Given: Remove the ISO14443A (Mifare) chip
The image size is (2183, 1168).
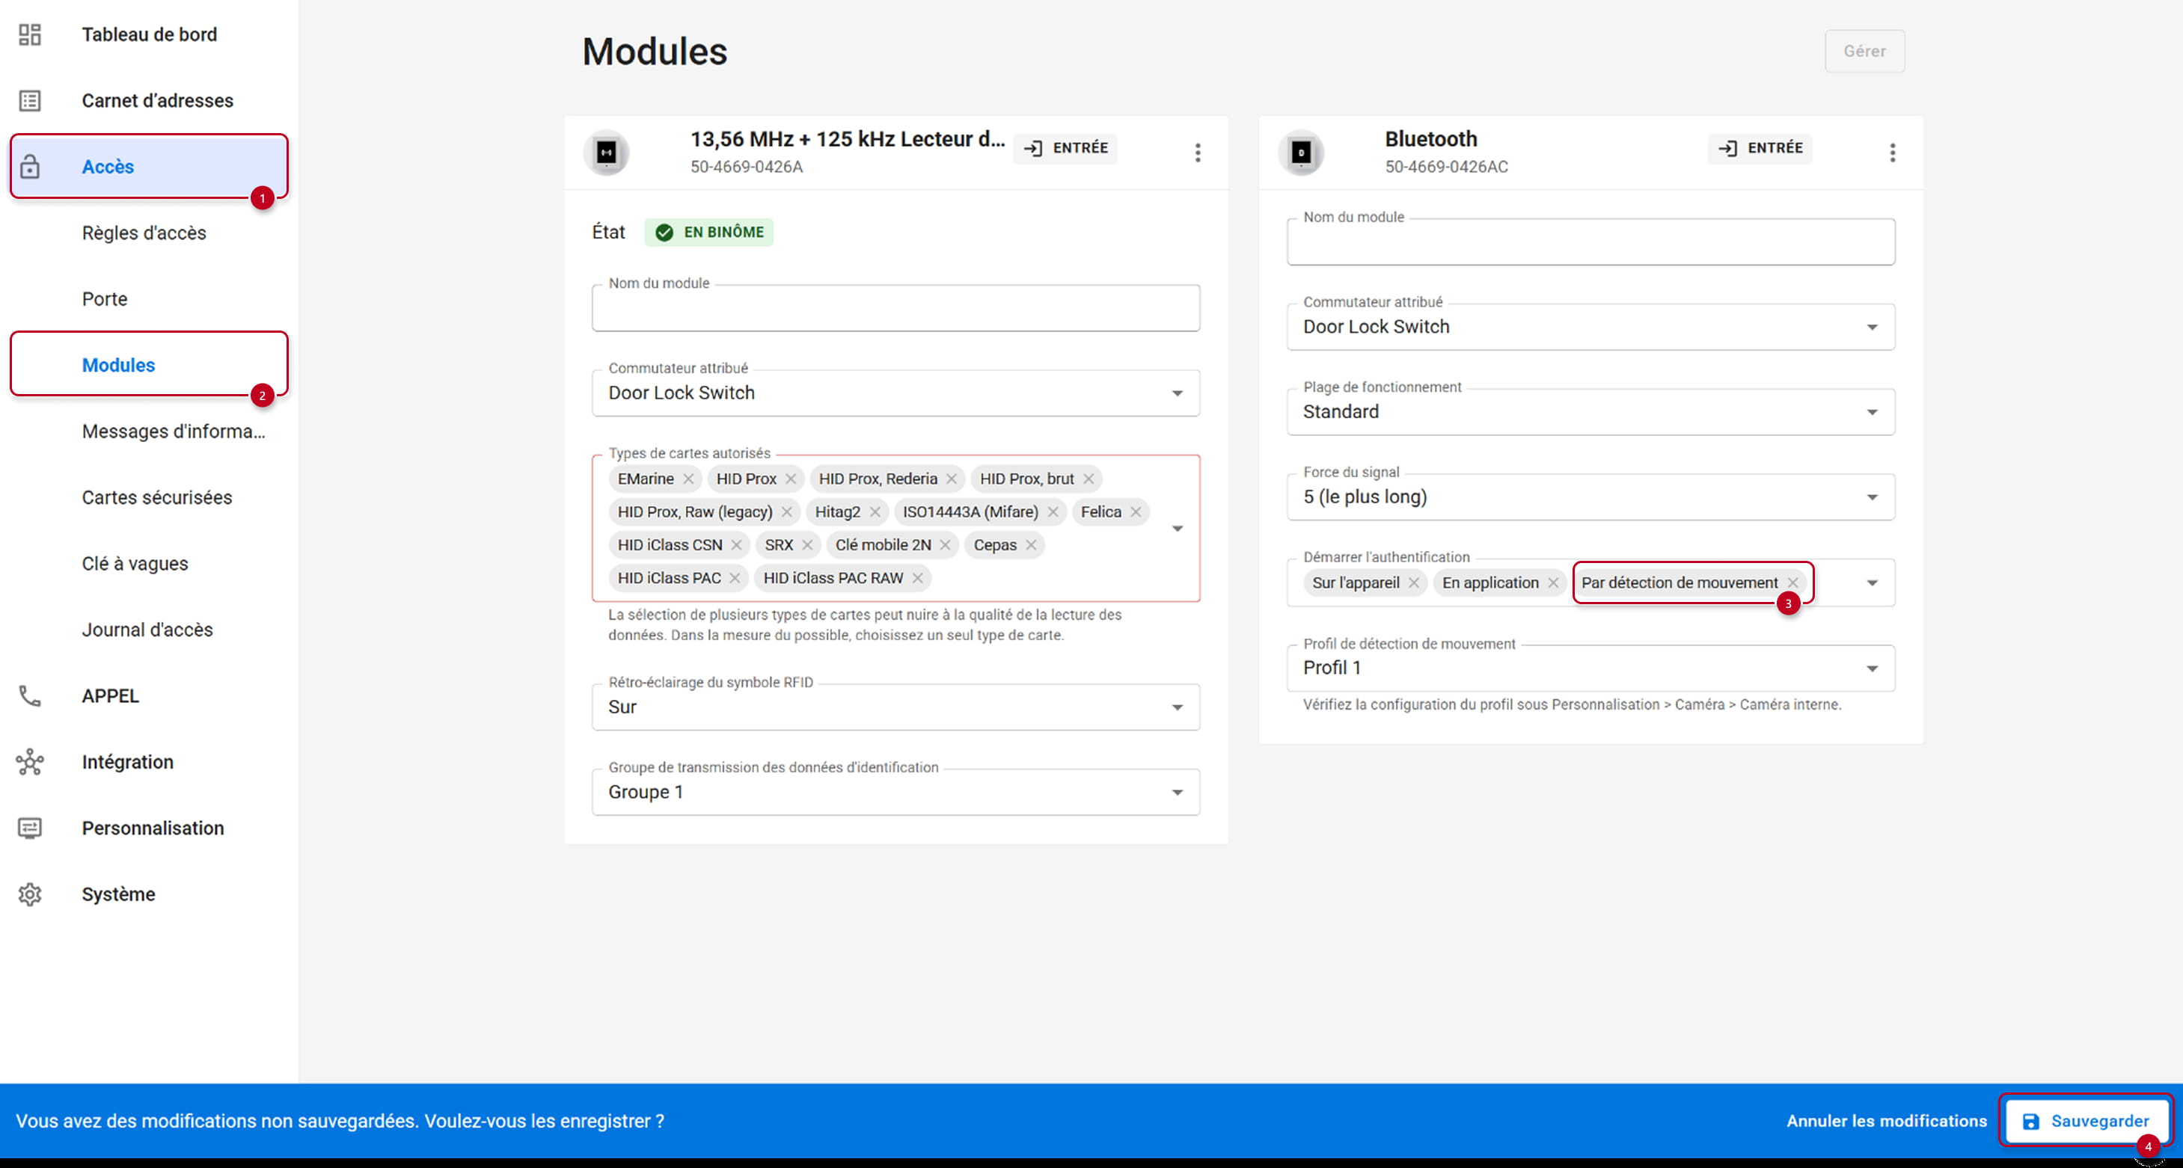Looking at the screenshot, I should click(1053, 512).
